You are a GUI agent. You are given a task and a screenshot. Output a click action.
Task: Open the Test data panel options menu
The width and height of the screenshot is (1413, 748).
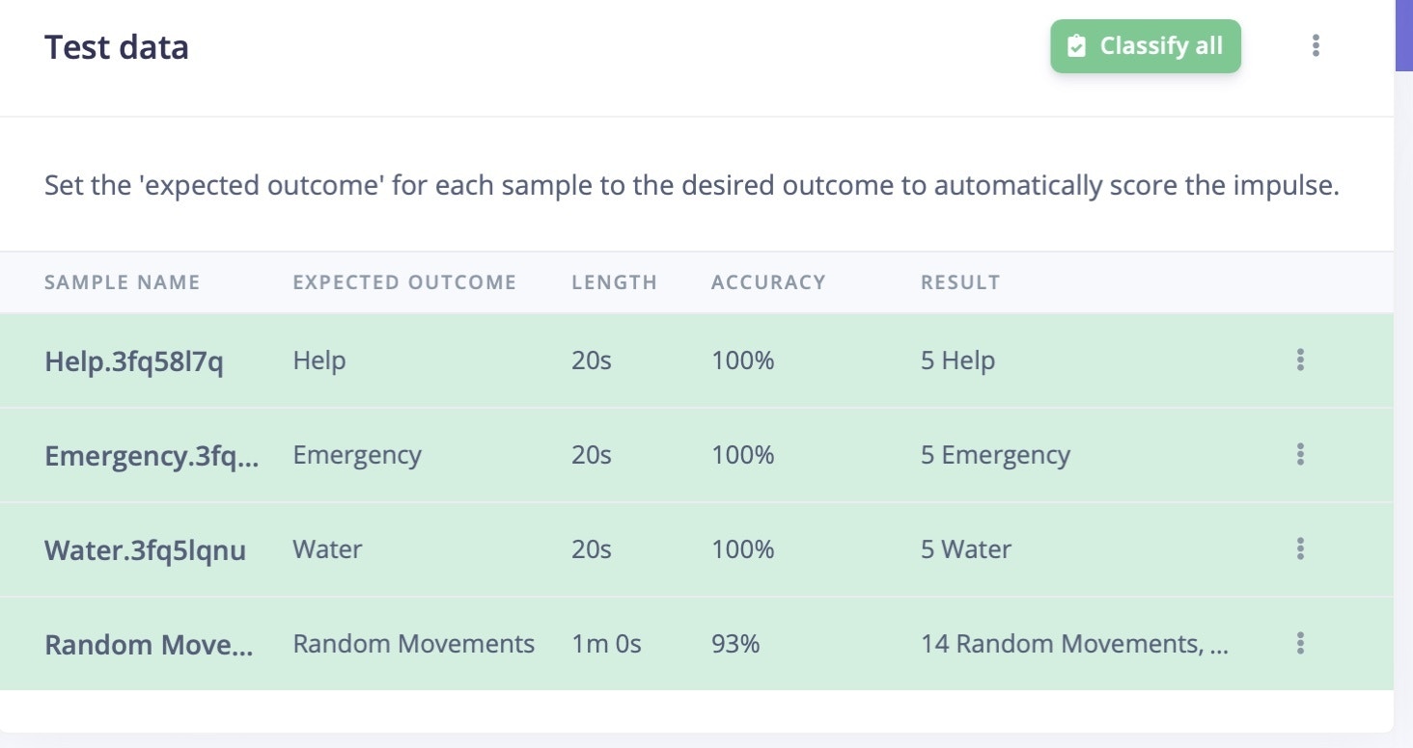1316,45
